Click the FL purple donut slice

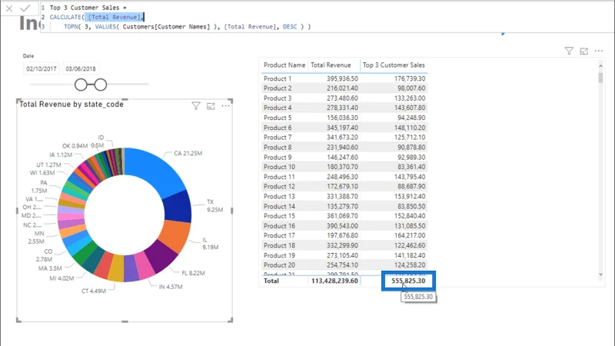click(162, 255)
